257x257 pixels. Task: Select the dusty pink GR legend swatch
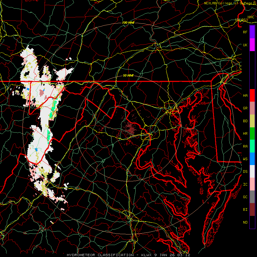point(252,108)
